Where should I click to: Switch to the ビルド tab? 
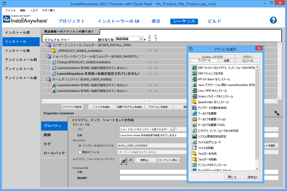click(215, 21)
